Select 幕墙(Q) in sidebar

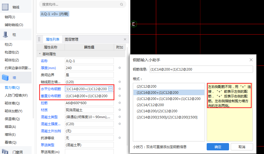[x=11, y=142]
